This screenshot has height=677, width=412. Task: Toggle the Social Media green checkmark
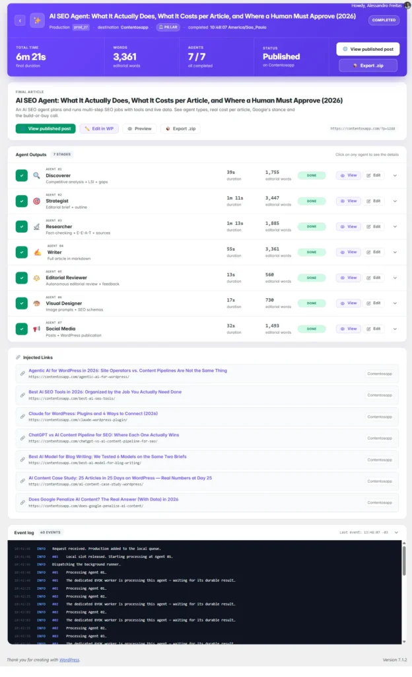click(22, 329)
